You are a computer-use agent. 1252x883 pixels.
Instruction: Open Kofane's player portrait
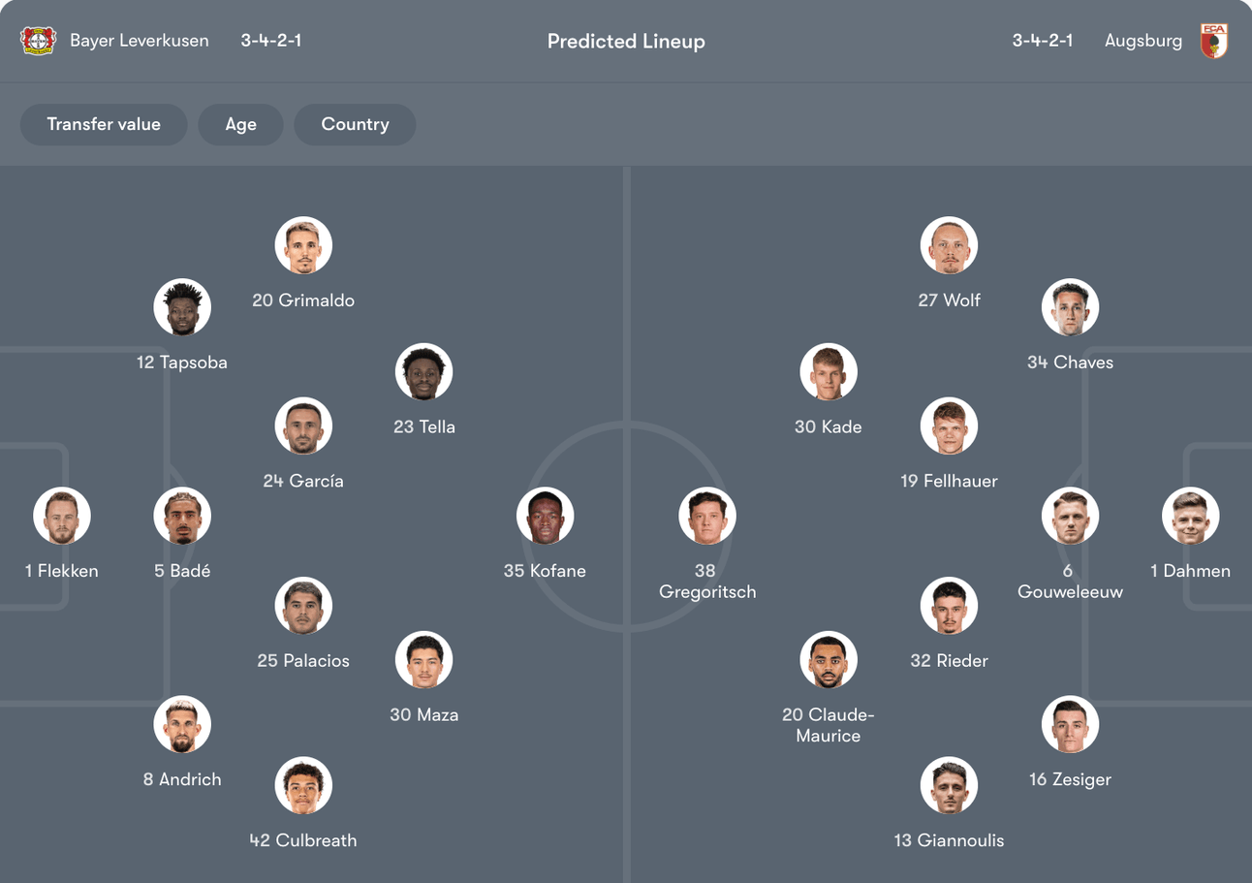545,516
